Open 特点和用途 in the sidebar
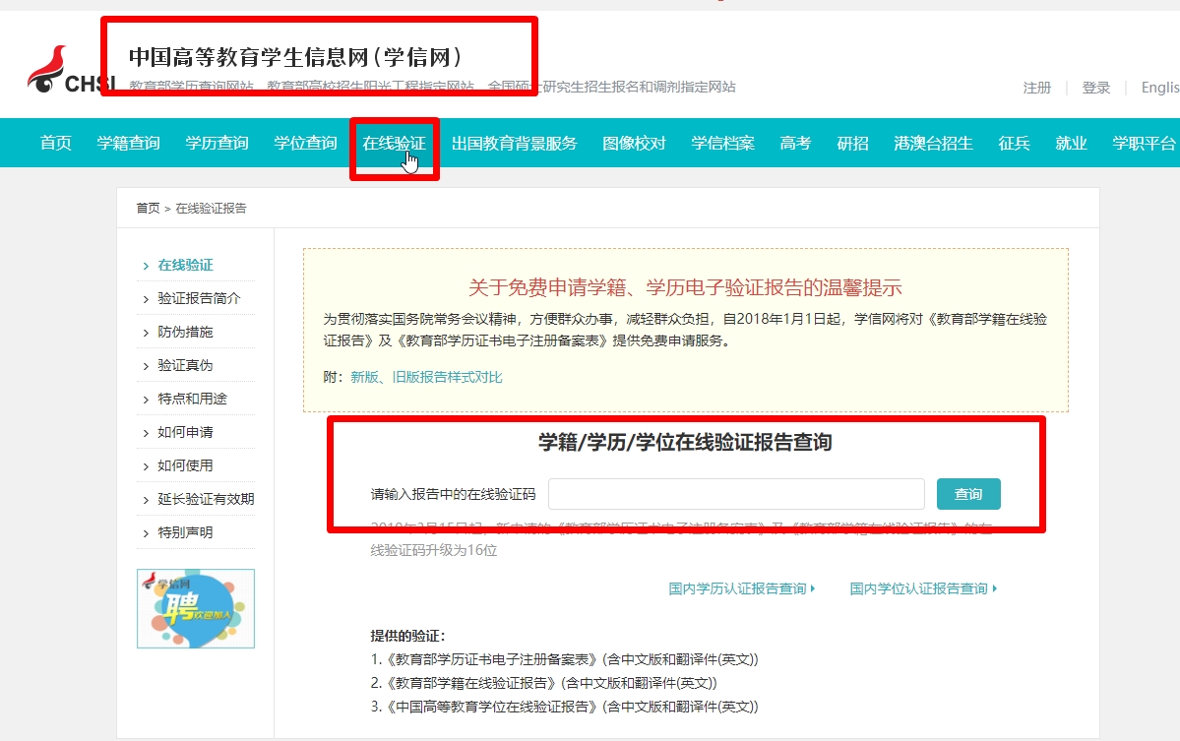The width and height of the screenshot is (1180, 741). coord(192,399)
